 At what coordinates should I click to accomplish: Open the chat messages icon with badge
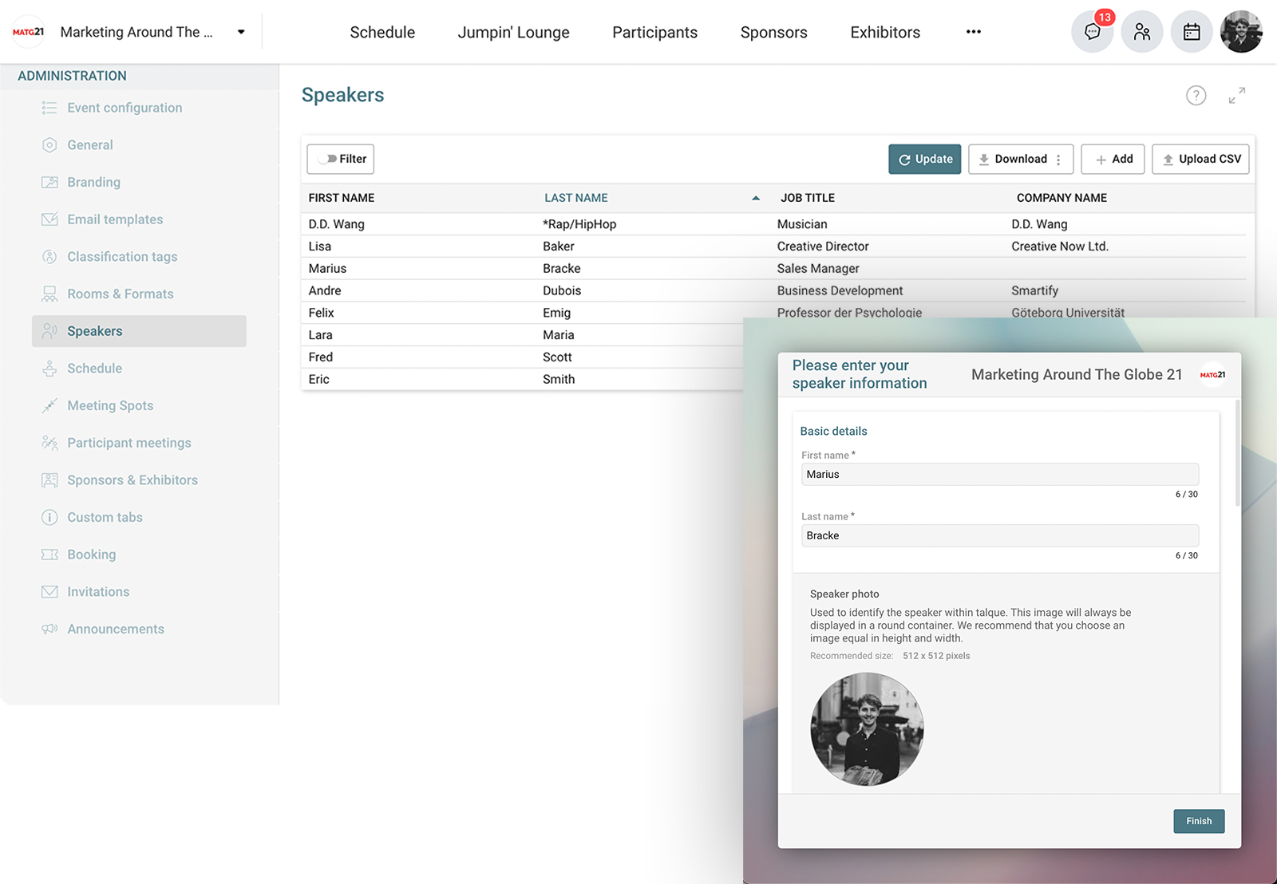tap(1092, 32)
